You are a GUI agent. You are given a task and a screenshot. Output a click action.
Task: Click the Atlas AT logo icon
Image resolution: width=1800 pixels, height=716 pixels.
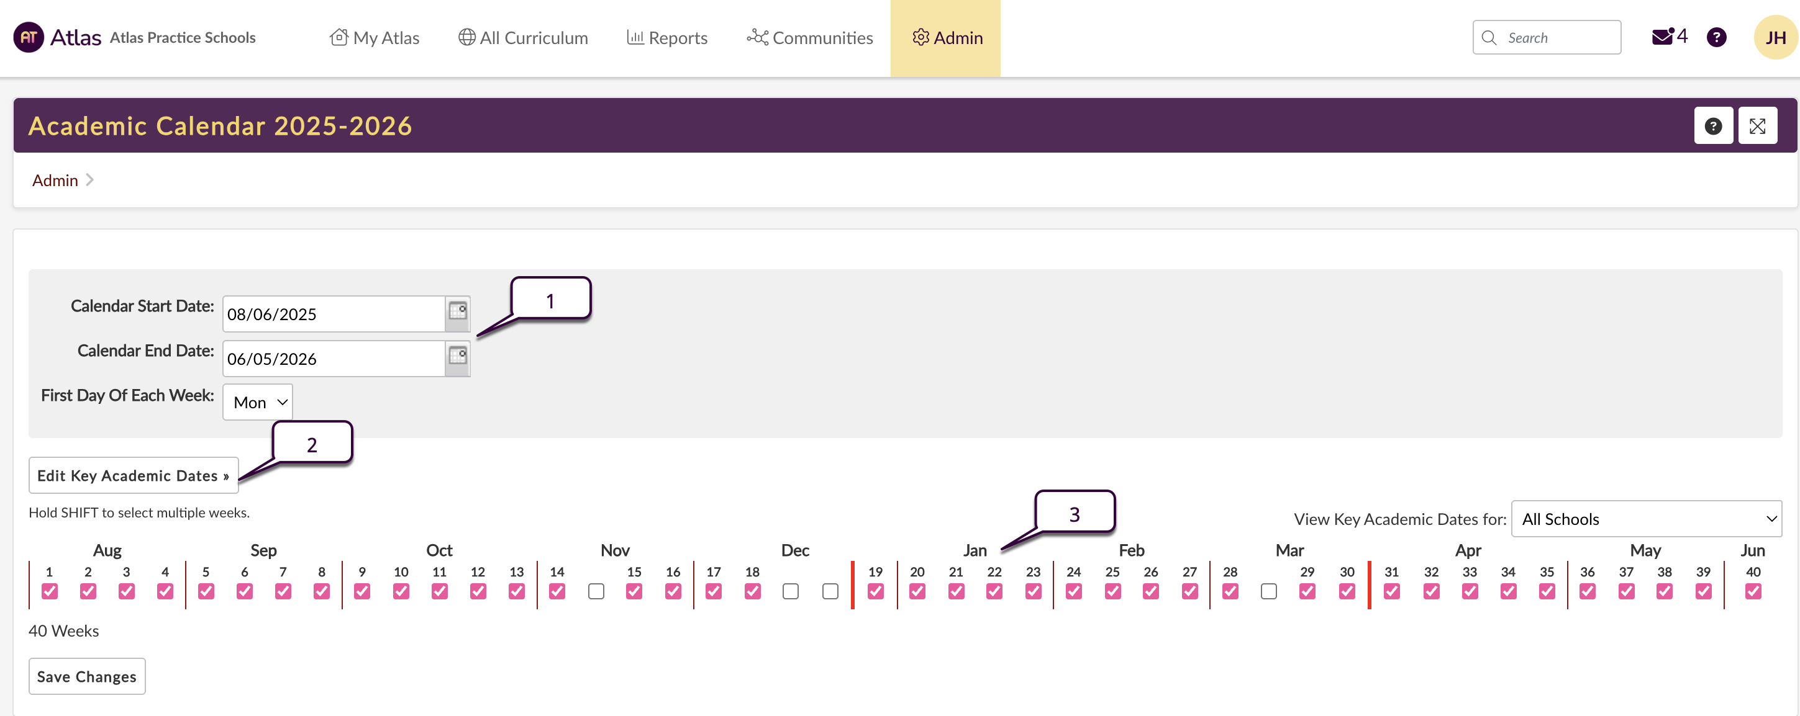(29, 37)
